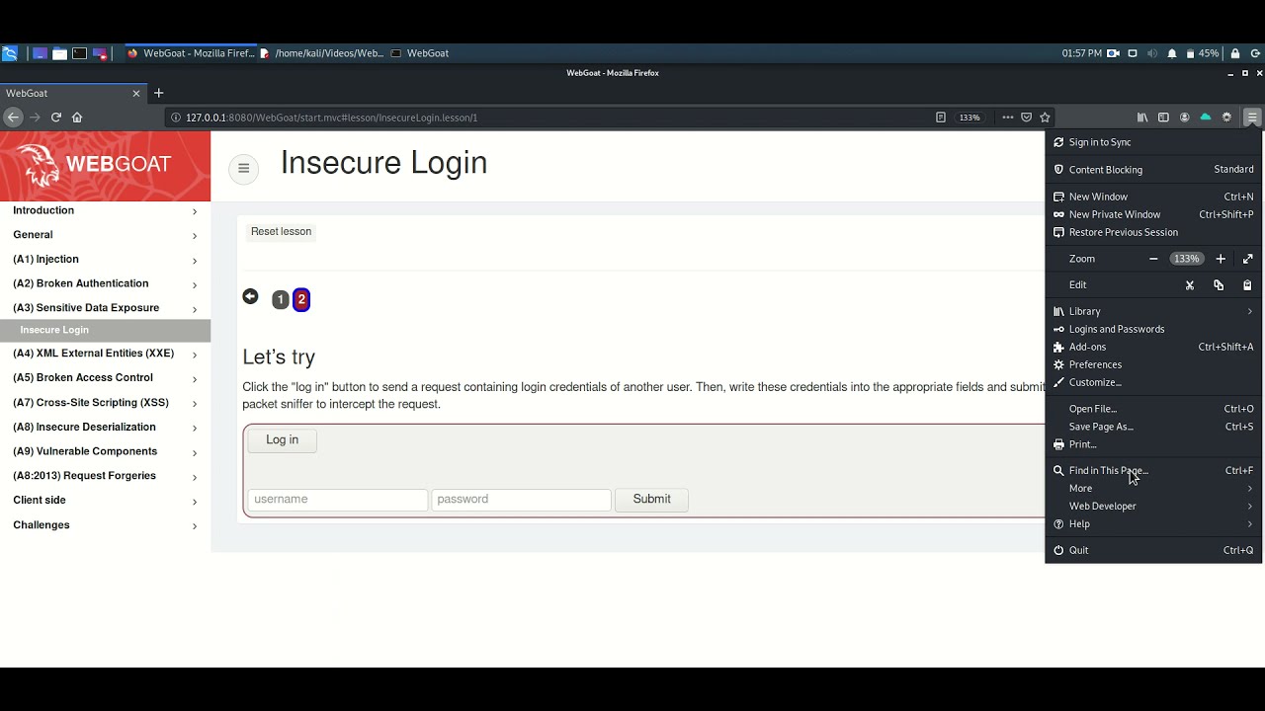Screen dimensions: 1265x711
Task: Click the teal cloud extension icon
Action: (1205, 117)
